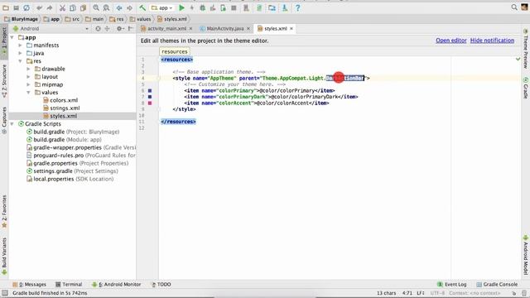Close the styles.xml tab

(x=291, y=29)
